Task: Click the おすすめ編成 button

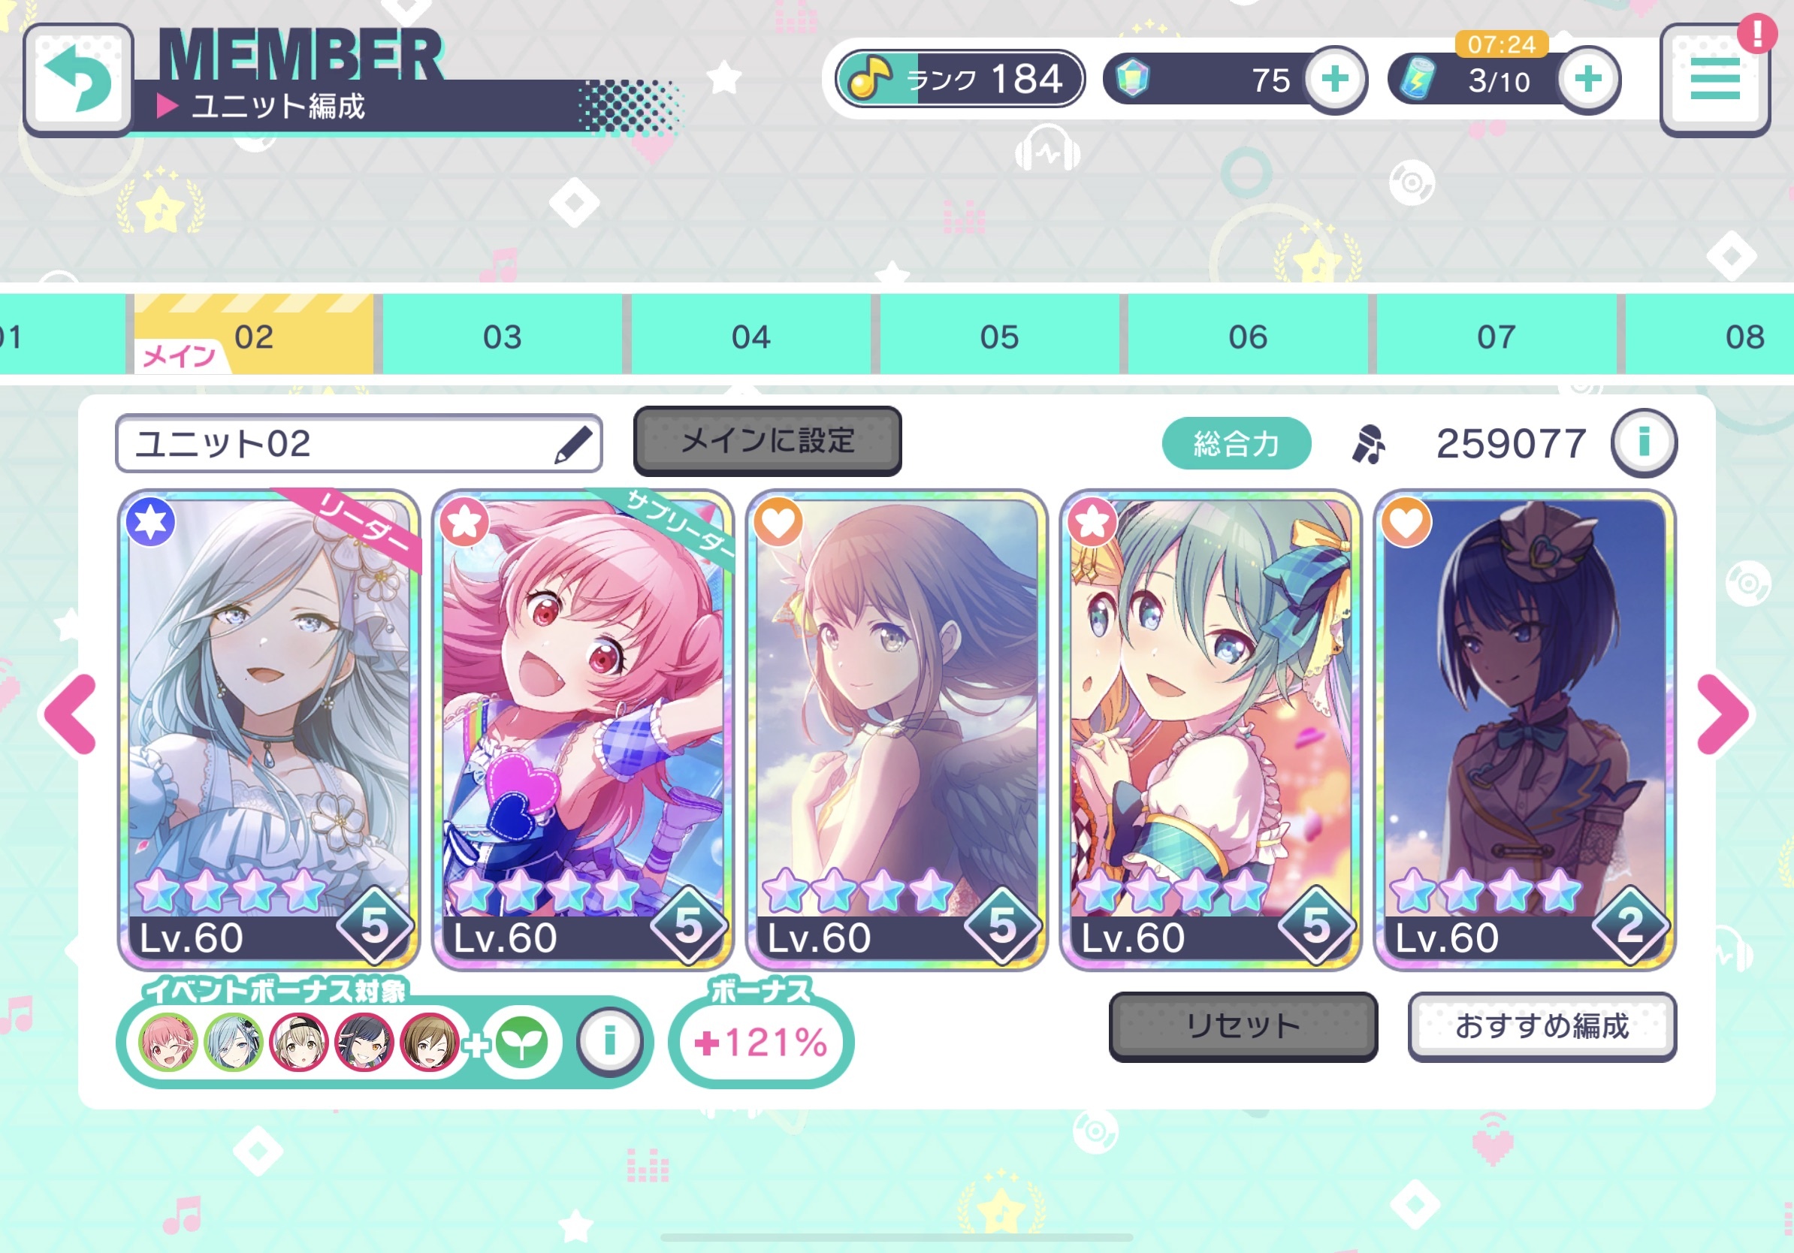Action: click(1542, 1025)
